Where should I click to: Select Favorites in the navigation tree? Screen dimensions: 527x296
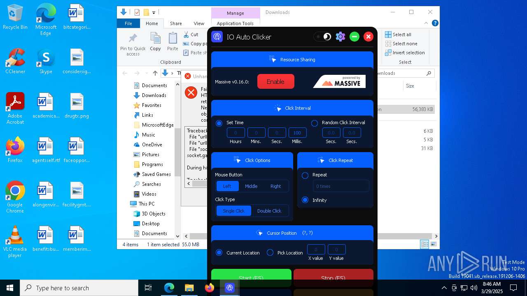152,105
